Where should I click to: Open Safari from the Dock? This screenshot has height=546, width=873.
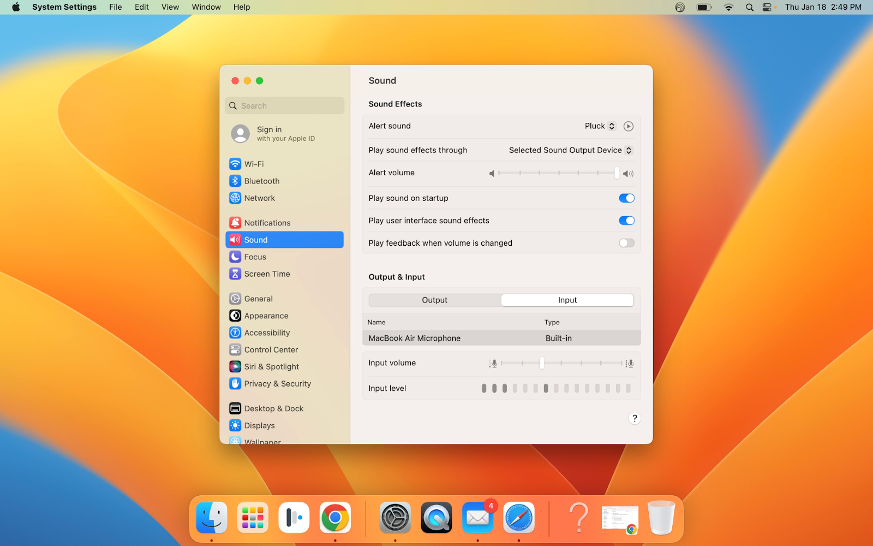(519, 517)
